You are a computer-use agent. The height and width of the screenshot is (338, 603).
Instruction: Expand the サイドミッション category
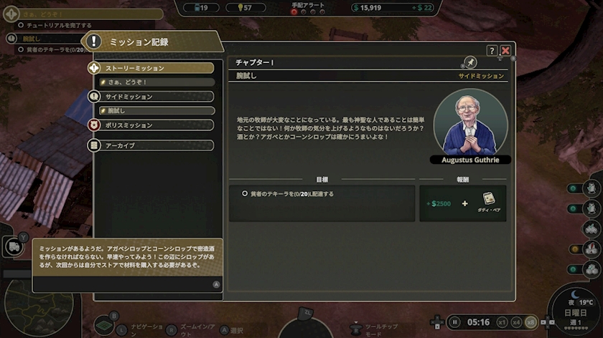coord(151,96)
